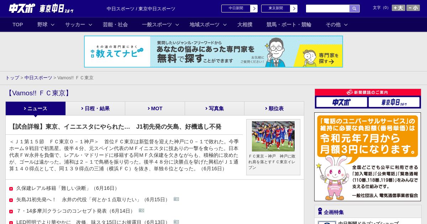427x224 pixels.
Task: Open the 野球 navigation menu
Action: (x=42, y=25)
